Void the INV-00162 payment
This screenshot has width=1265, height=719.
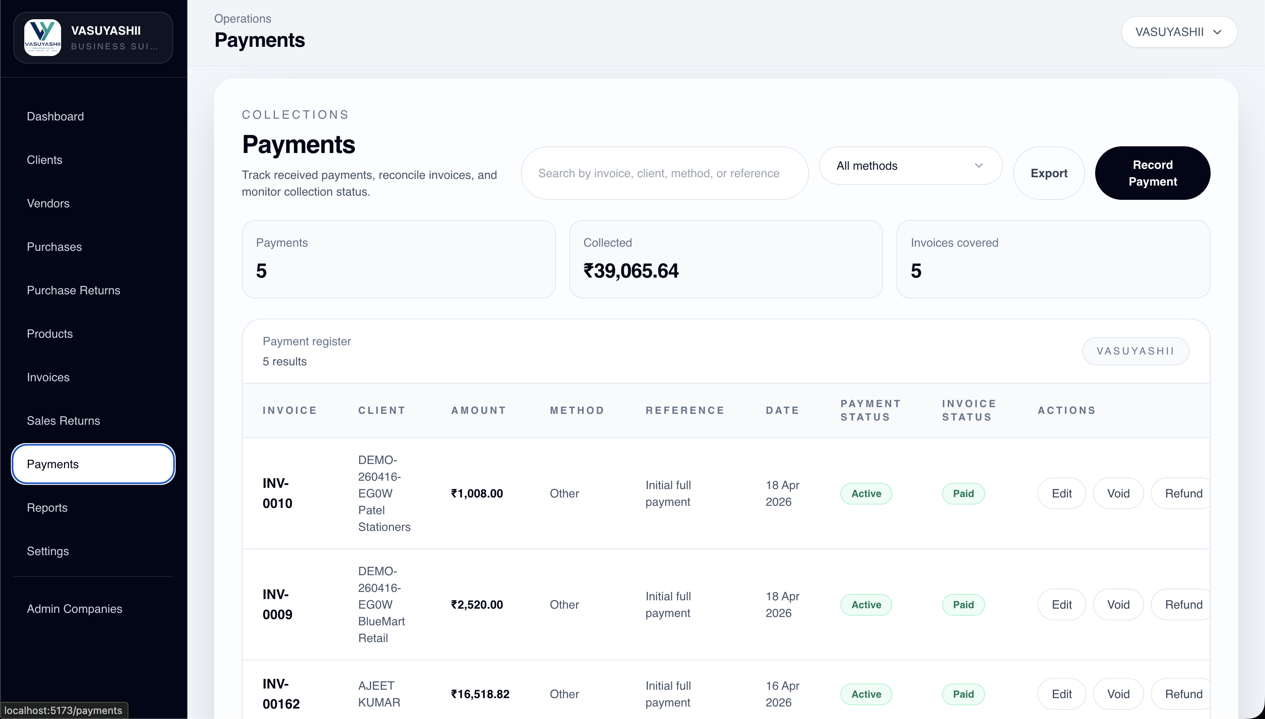point(1118,694)
